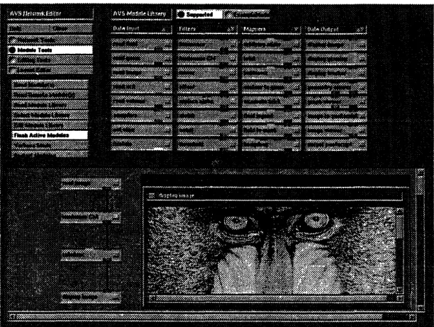The height and width of the screenshot is (327, 434).
Task: Click the display image vertical scrollbar
Action: pos(400,250)
